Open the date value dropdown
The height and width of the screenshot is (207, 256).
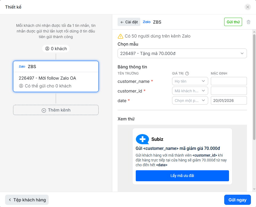point(190,101)
